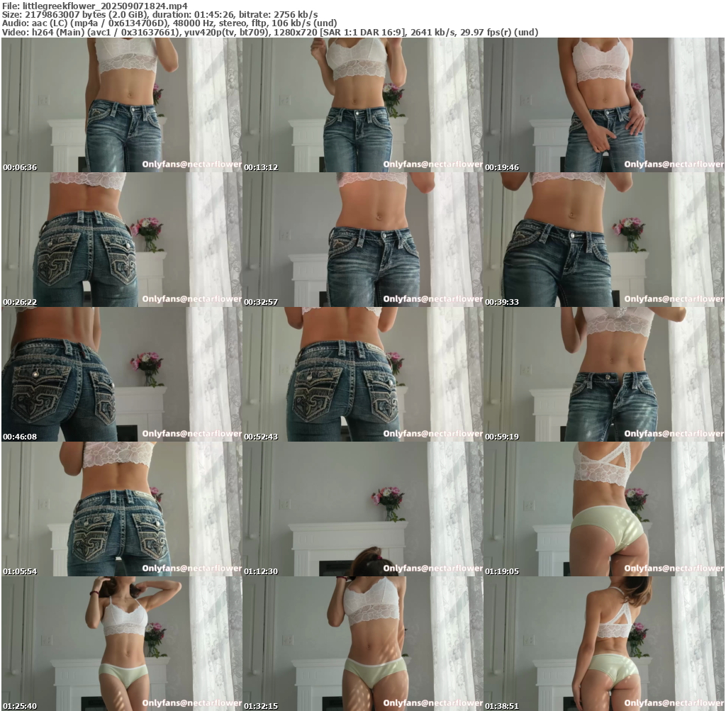This screenshot has width=726, height=711.
Task: Click the frame labeled 00:46:08
Action: click(121, 374)
